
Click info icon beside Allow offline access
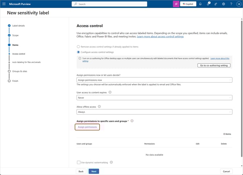point(99,107)
